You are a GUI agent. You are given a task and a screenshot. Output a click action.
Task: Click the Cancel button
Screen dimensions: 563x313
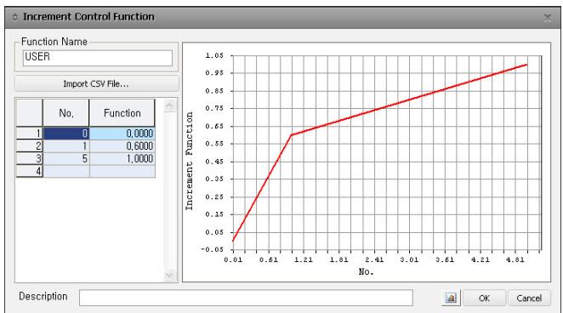click(x=529, y=298)
